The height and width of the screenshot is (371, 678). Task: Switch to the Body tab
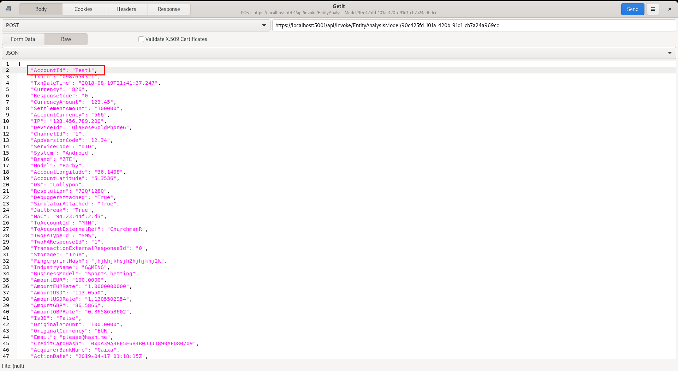(x=41, y=9)
